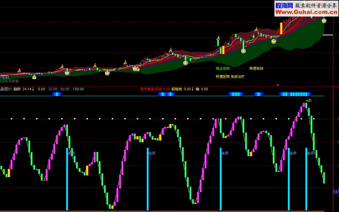339x212 pixels.
Task: Click the second 逃顶 label from the left
Action: coord(152,153)
